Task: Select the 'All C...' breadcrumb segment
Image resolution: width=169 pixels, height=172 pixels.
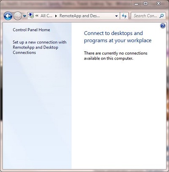Action: pos(46,16)
